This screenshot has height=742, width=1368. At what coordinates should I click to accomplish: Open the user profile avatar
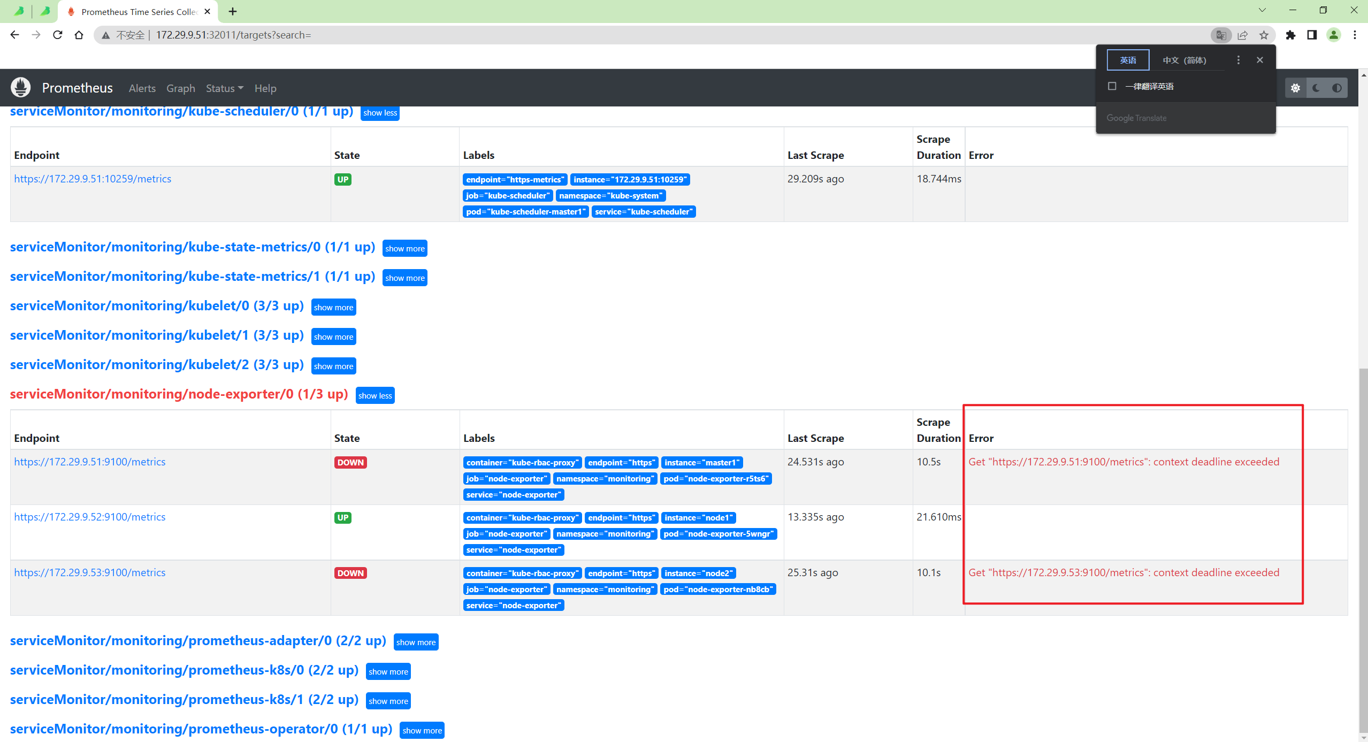click(1334, 35)
